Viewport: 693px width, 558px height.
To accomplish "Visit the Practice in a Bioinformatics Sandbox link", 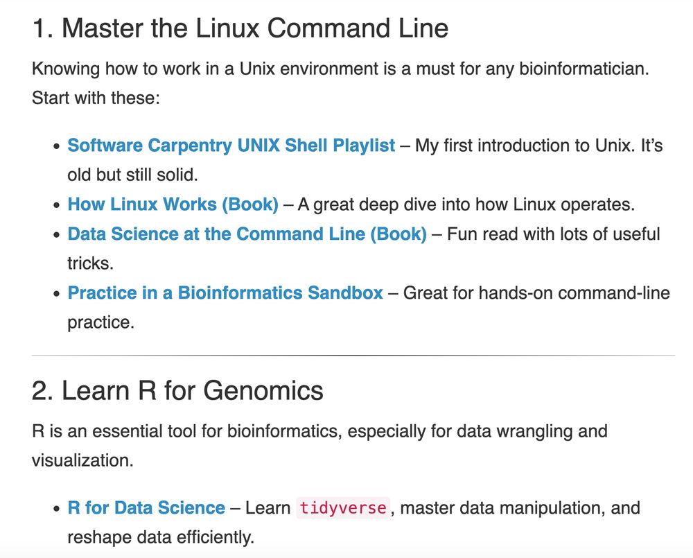I will tap(225, 293).
